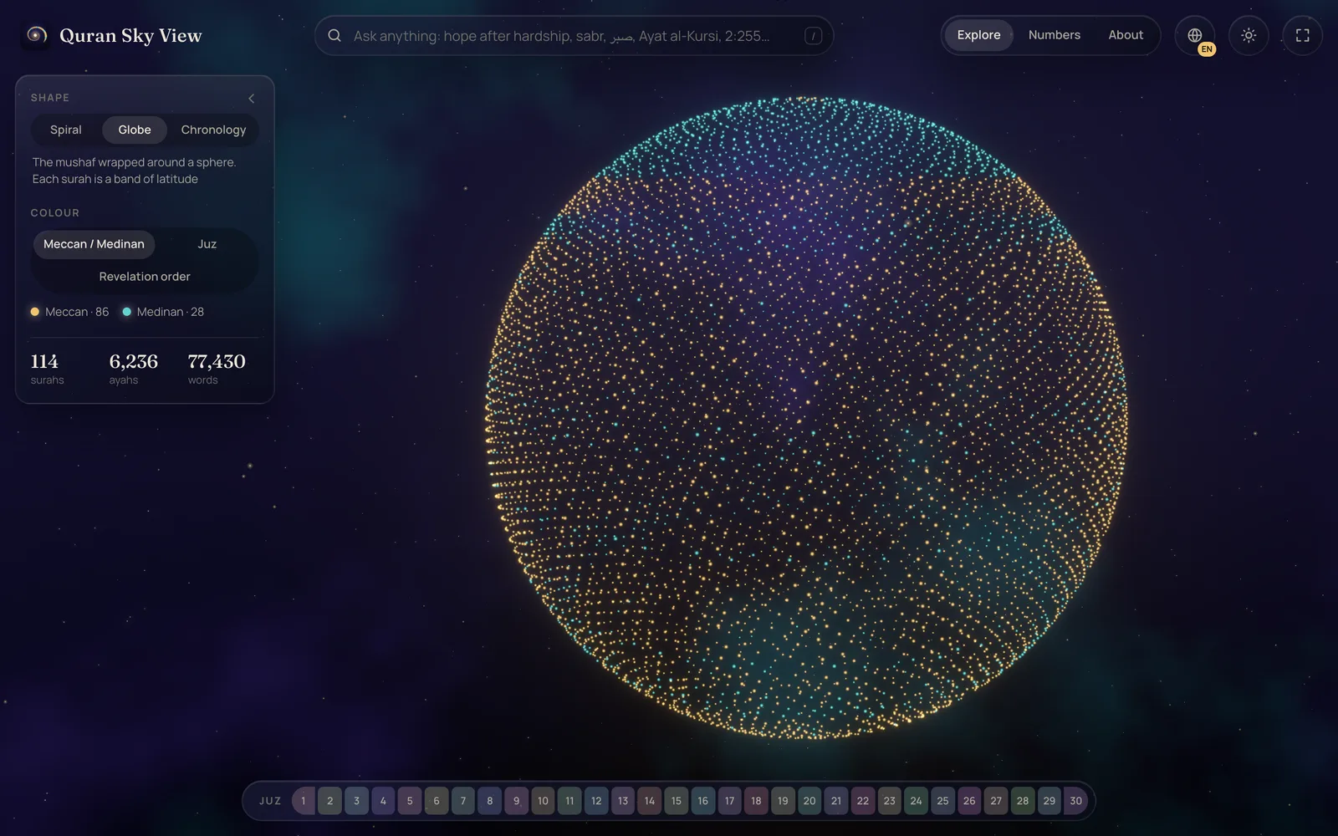Jump to Juz 4
1338x836 pixels.
tap(383, 801)
